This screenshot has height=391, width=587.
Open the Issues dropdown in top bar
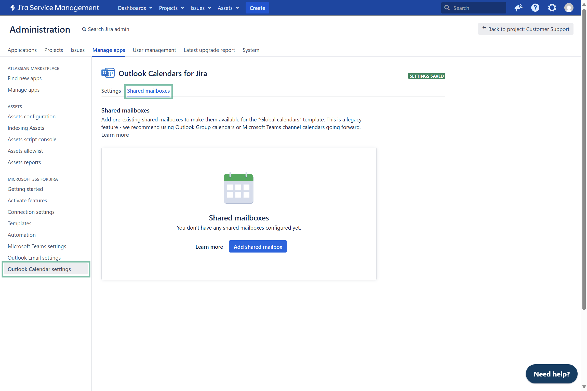coord(201,8)
